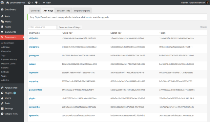Click the 'here' upgrade link
210x122 pixels.
point(88,17)
